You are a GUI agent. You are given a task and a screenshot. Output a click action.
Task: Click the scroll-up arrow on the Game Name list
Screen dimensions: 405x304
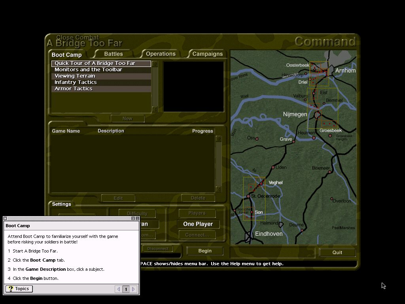[x=219, y=139]
